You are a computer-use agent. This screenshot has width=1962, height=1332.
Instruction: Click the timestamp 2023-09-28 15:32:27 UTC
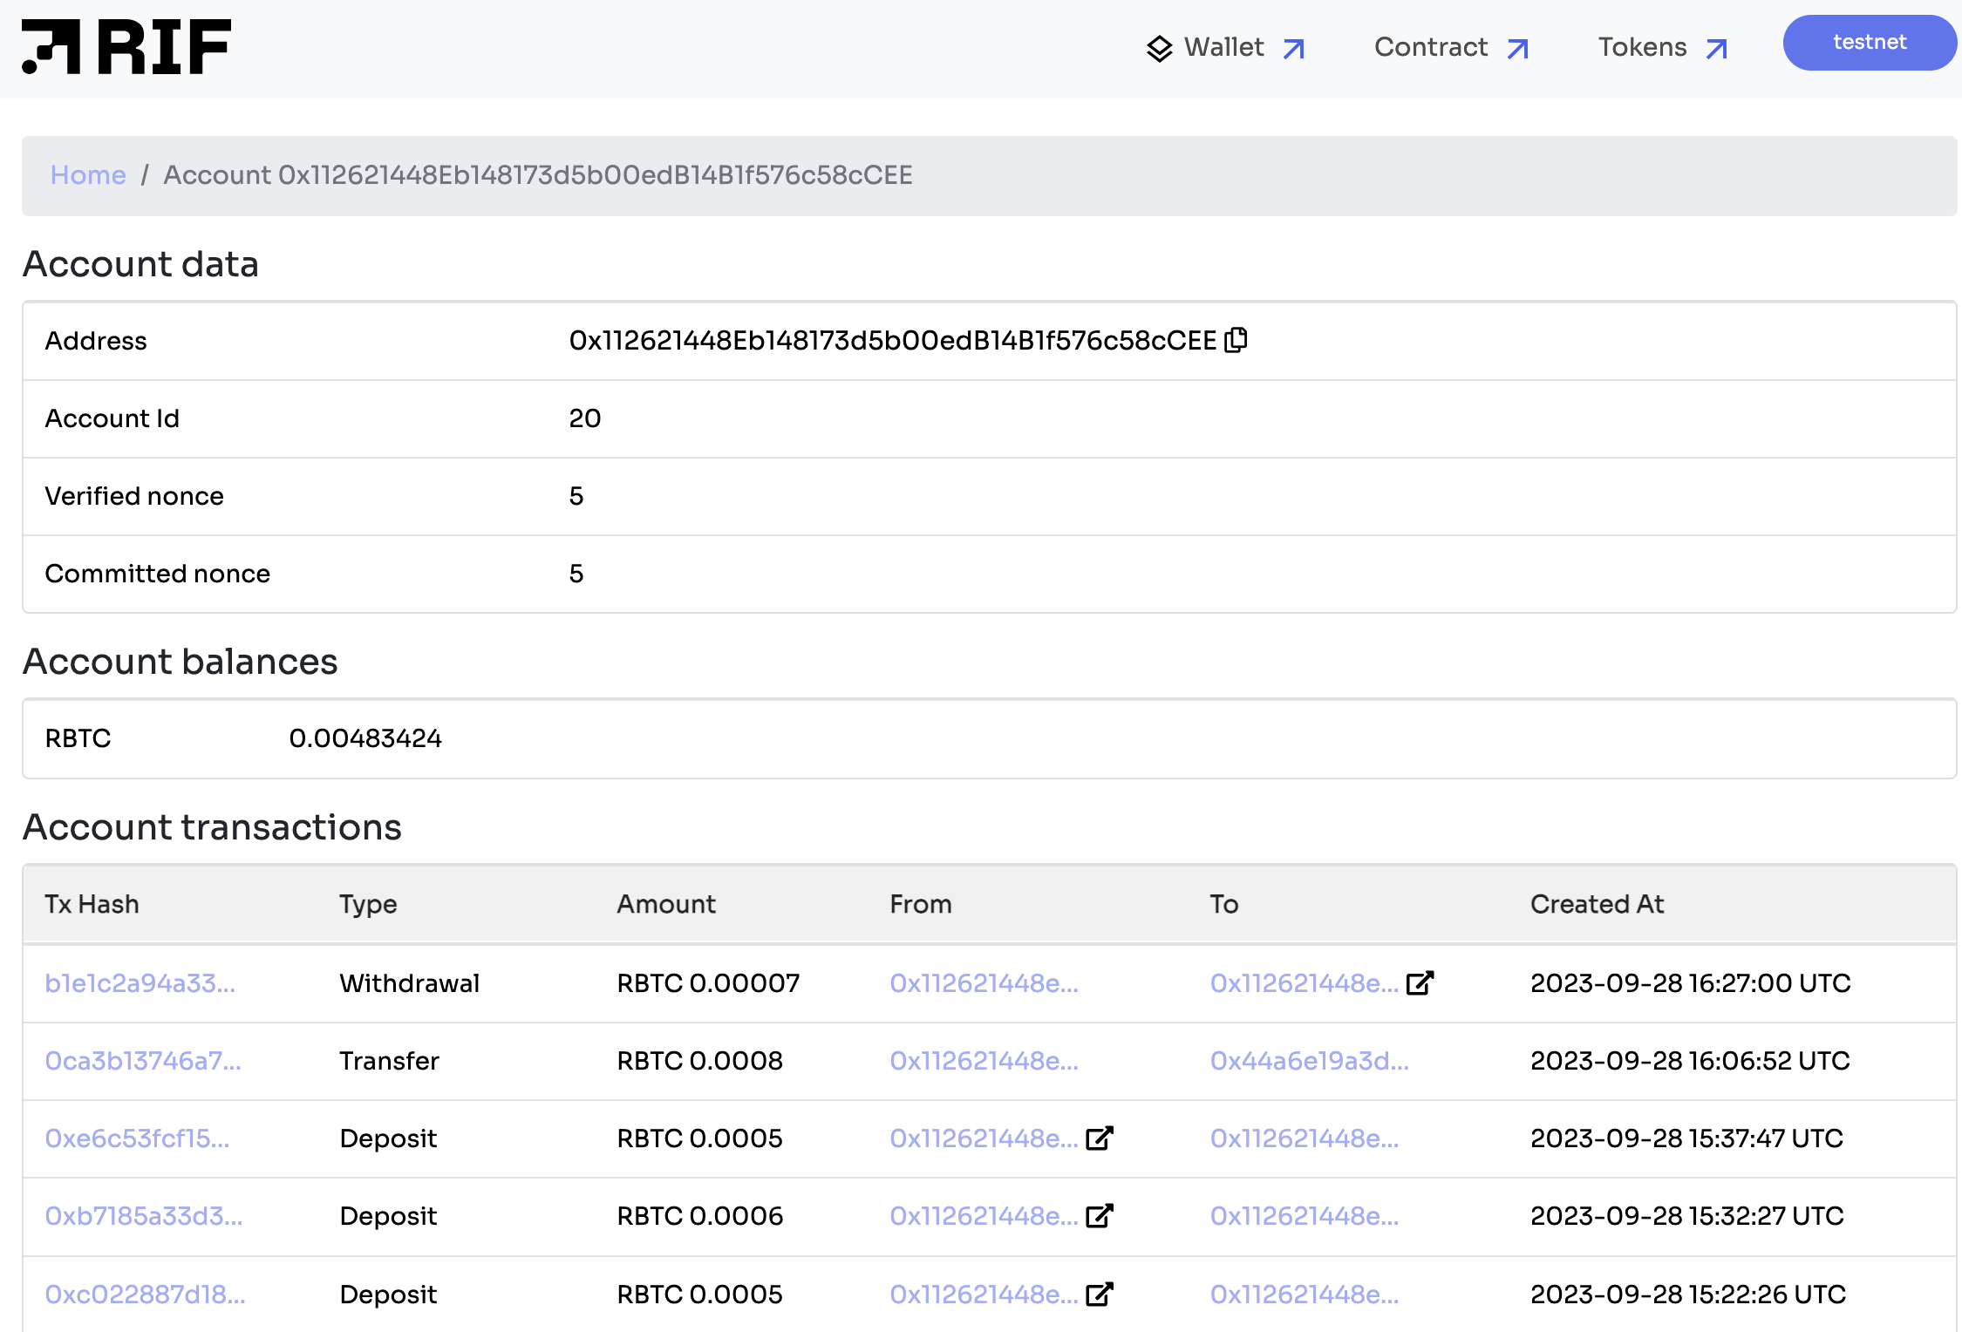(1686, 1216)
